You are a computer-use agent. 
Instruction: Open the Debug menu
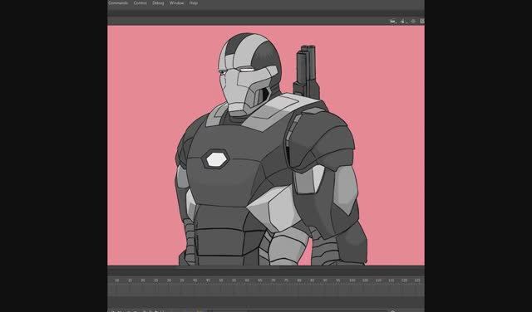click(158, 3)
